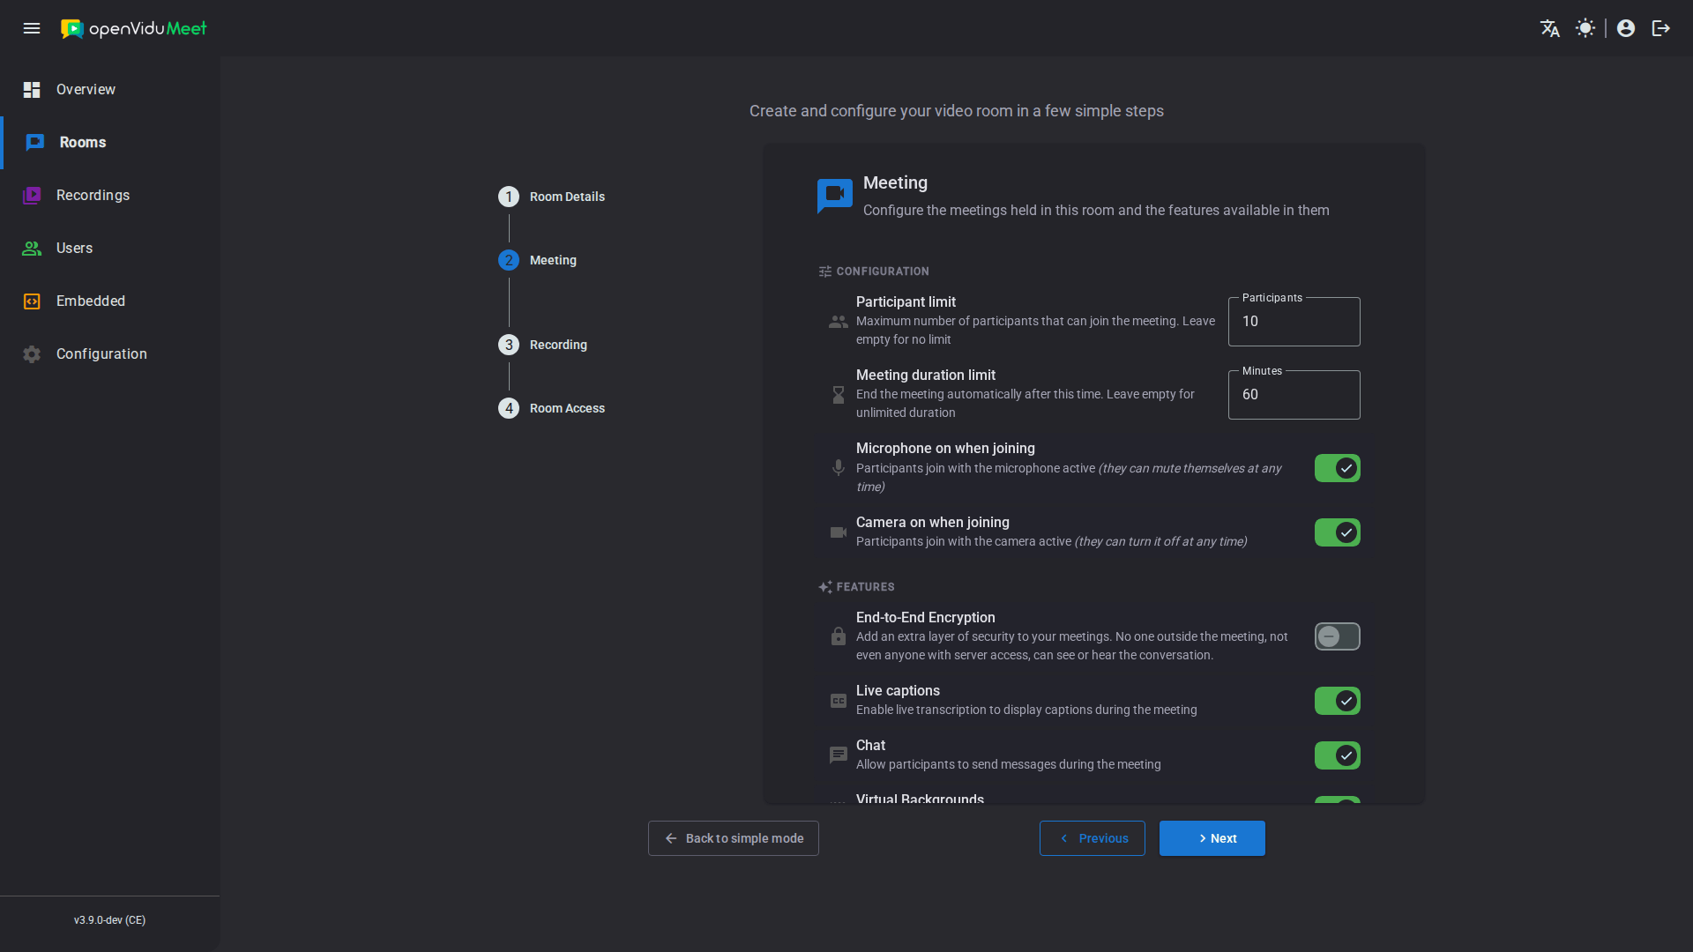This screenshot has height=952, width=1693.
Task: Click the microphone icon in settings
Action: pos(839,468)
